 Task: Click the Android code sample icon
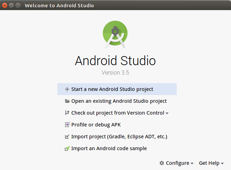(x=67, y=148)
